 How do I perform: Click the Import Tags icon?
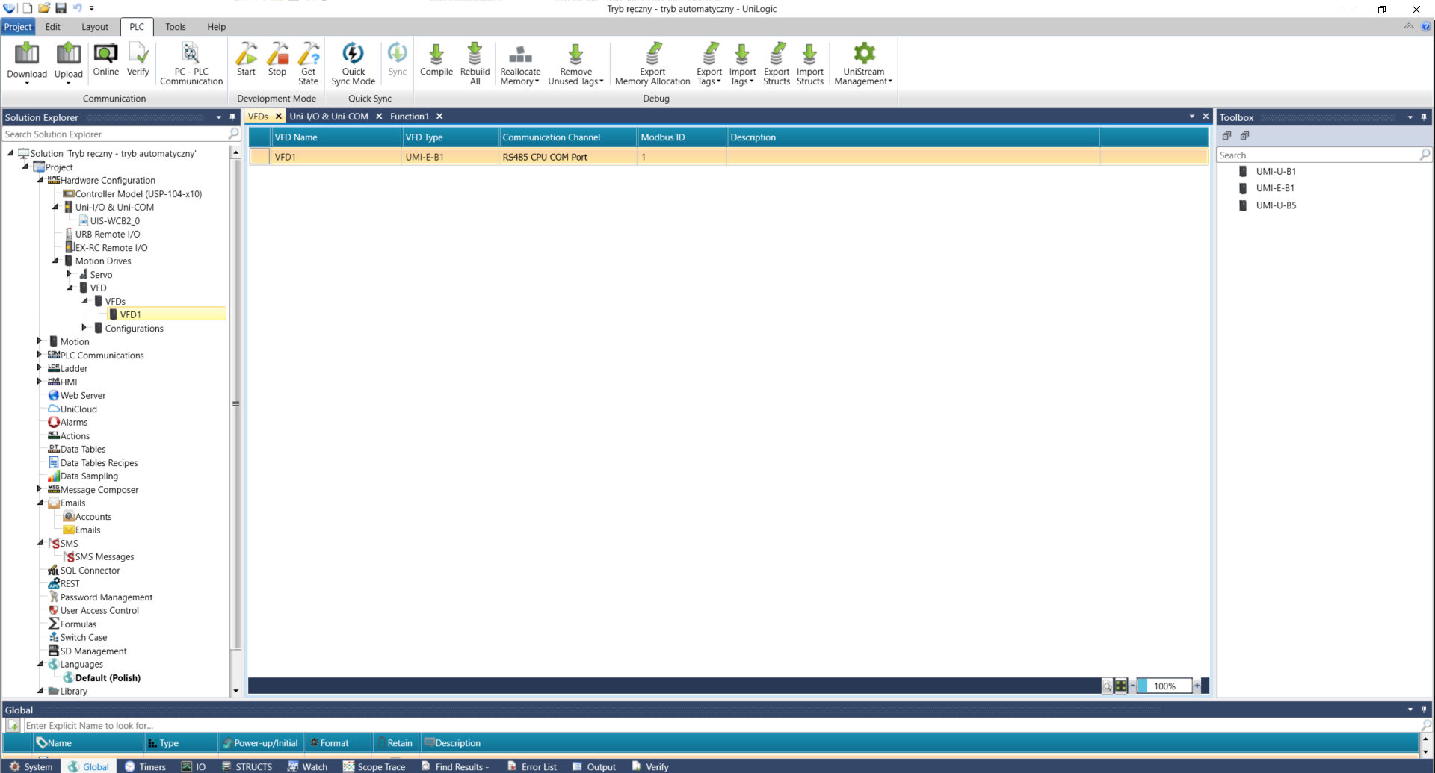pos(742,54)
